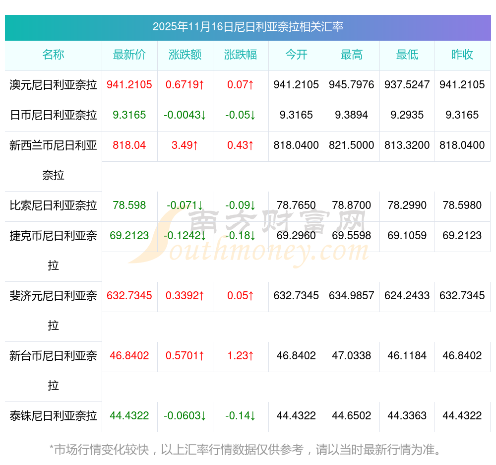Select the 1.23↑ change percentage cell
The width and height of the screenshot is (496, 465).
241,356
